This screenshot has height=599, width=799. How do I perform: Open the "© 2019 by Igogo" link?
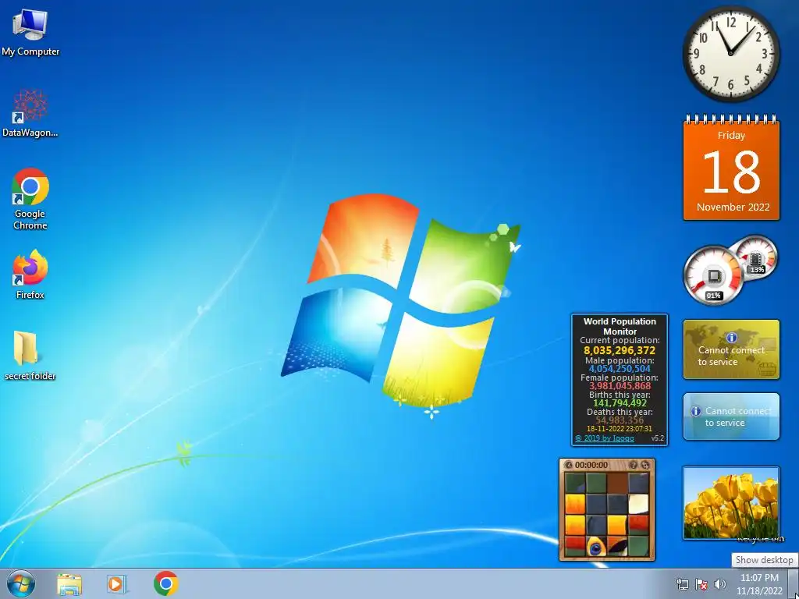[x=605, y=438]
